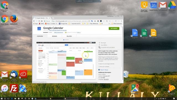
Task: Stop loading the page in Chrome
Action: coord(39,21)
